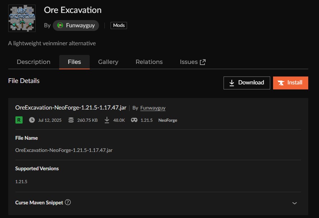Click the CurseForge flame icon on Install button

(281, 83)
